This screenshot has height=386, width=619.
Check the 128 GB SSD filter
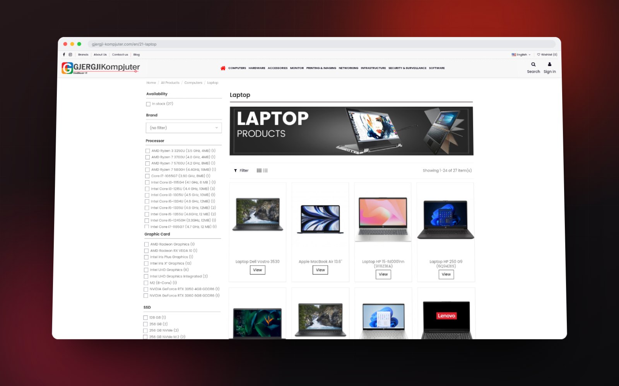145,318
